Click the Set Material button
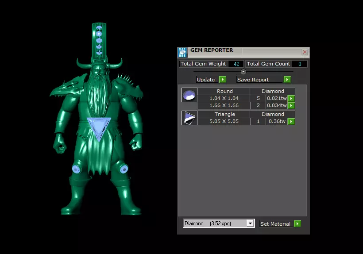Screen dimensions: 363x254 coord(275,224)
